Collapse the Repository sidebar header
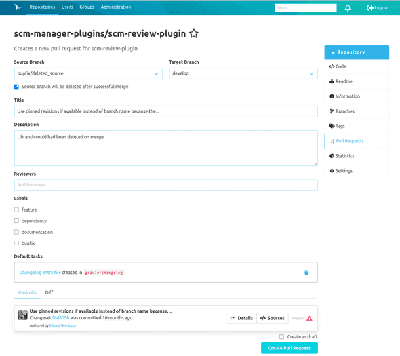 tap(357, 52)
